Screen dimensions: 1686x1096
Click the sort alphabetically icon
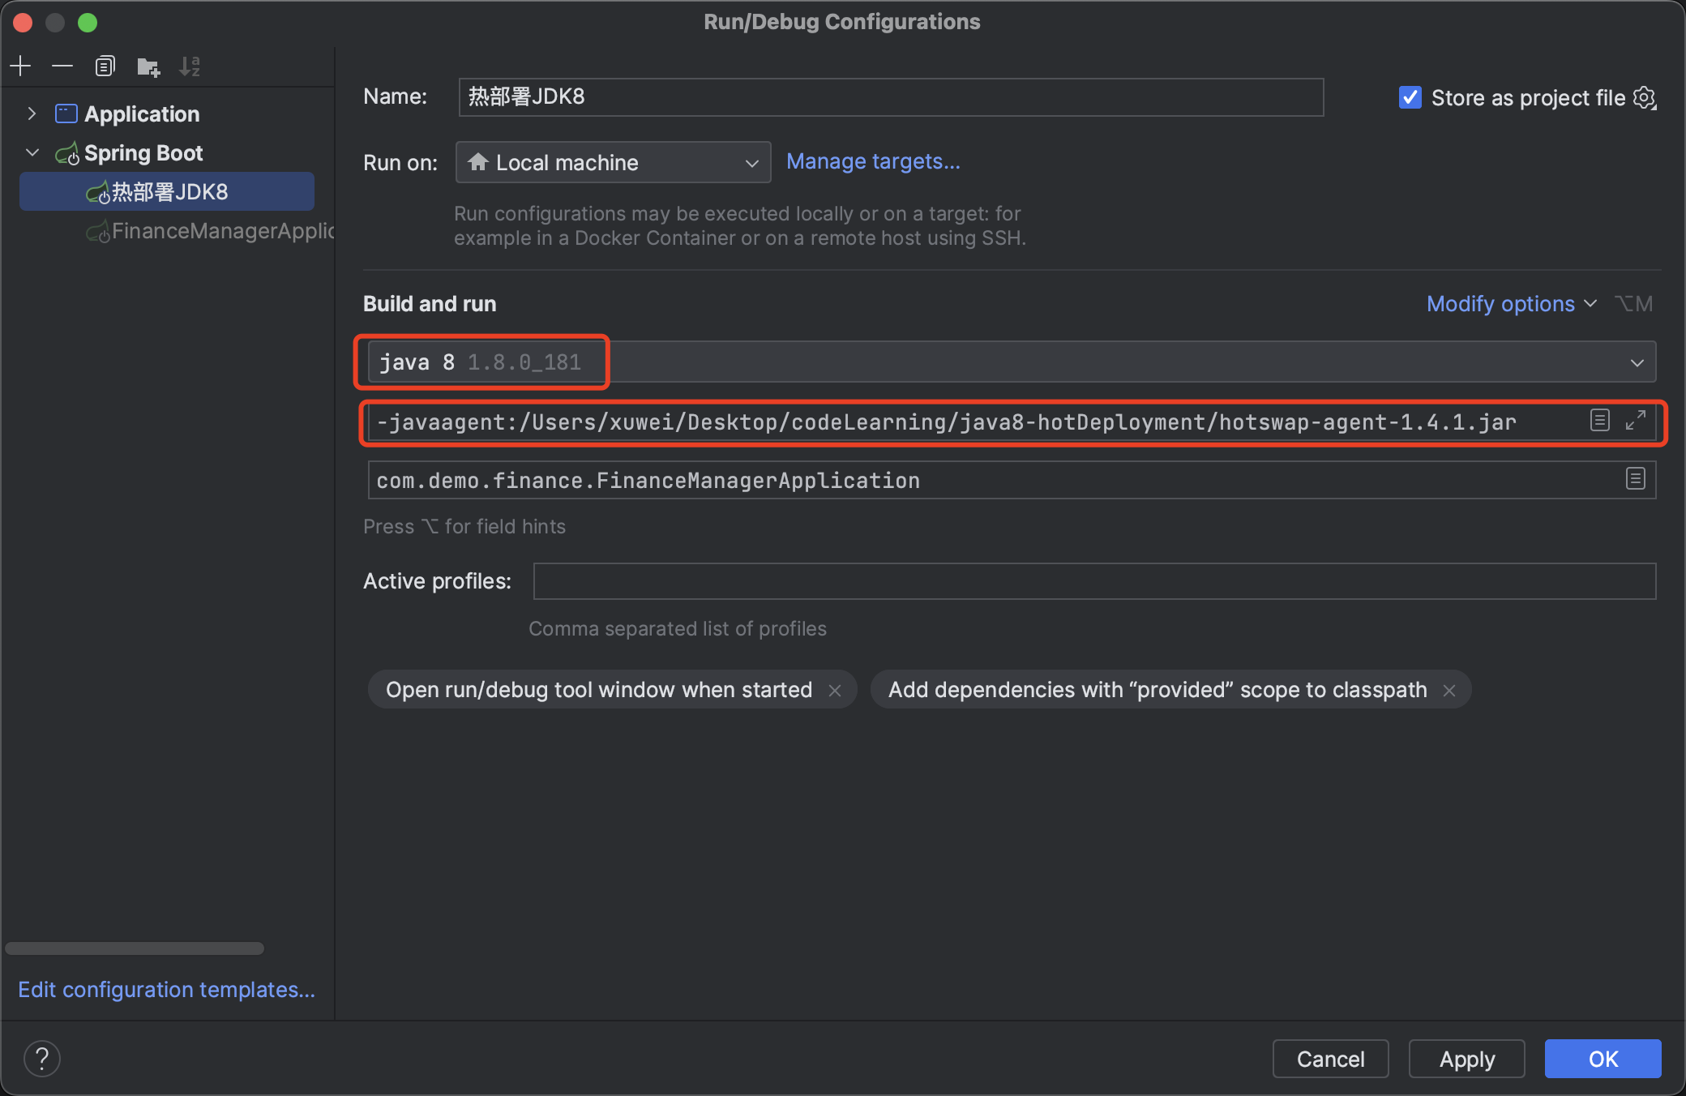[190, 66]
